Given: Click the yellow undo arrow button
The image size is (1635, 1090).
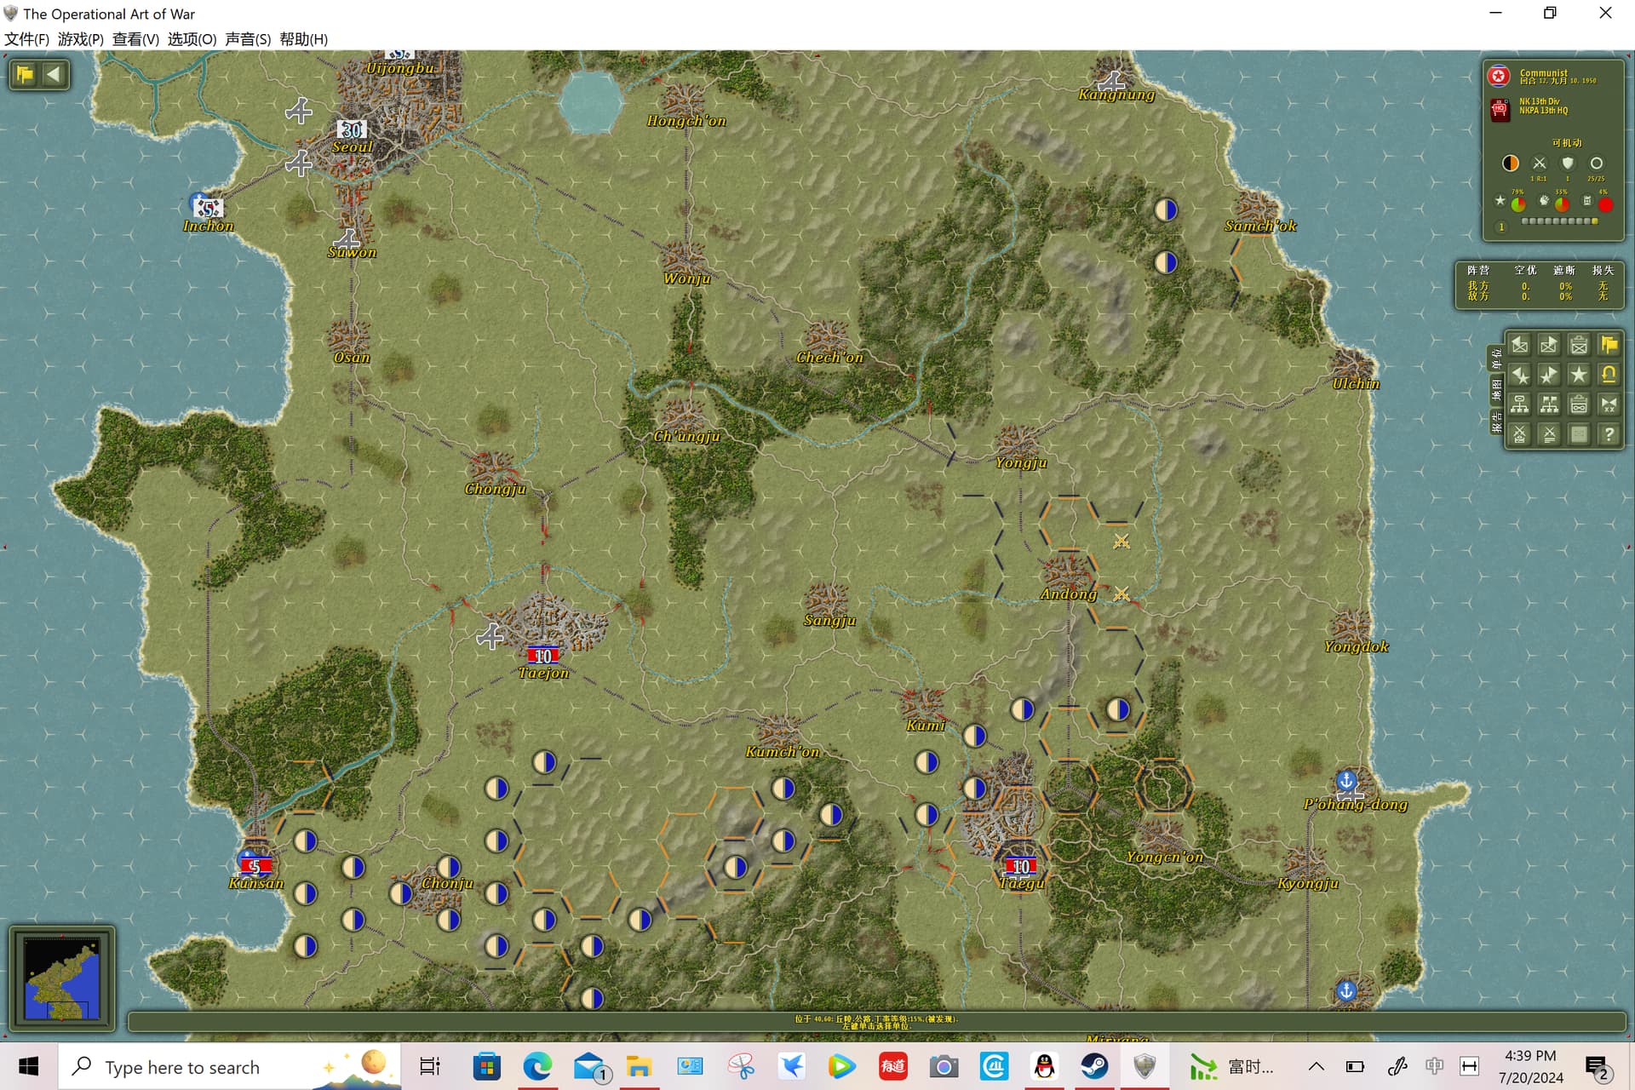Looking at the screenshot, I should coord(1609,375).
